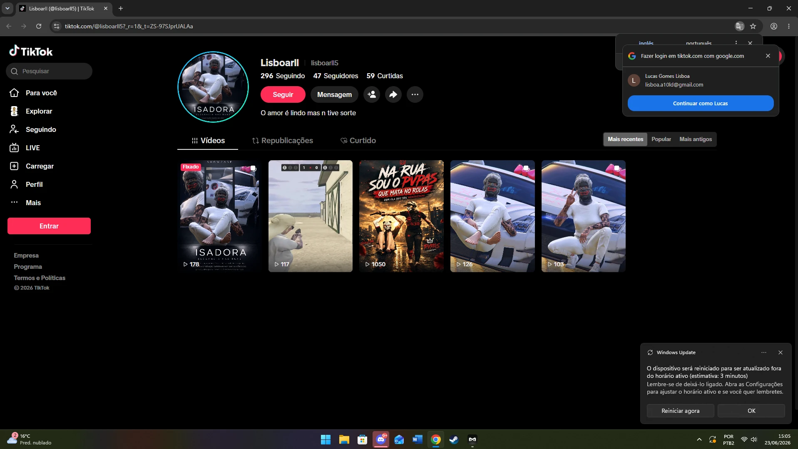Open Steam from the taskbar
This screenshot has width=798, height=449.
(x=454, y=439)
